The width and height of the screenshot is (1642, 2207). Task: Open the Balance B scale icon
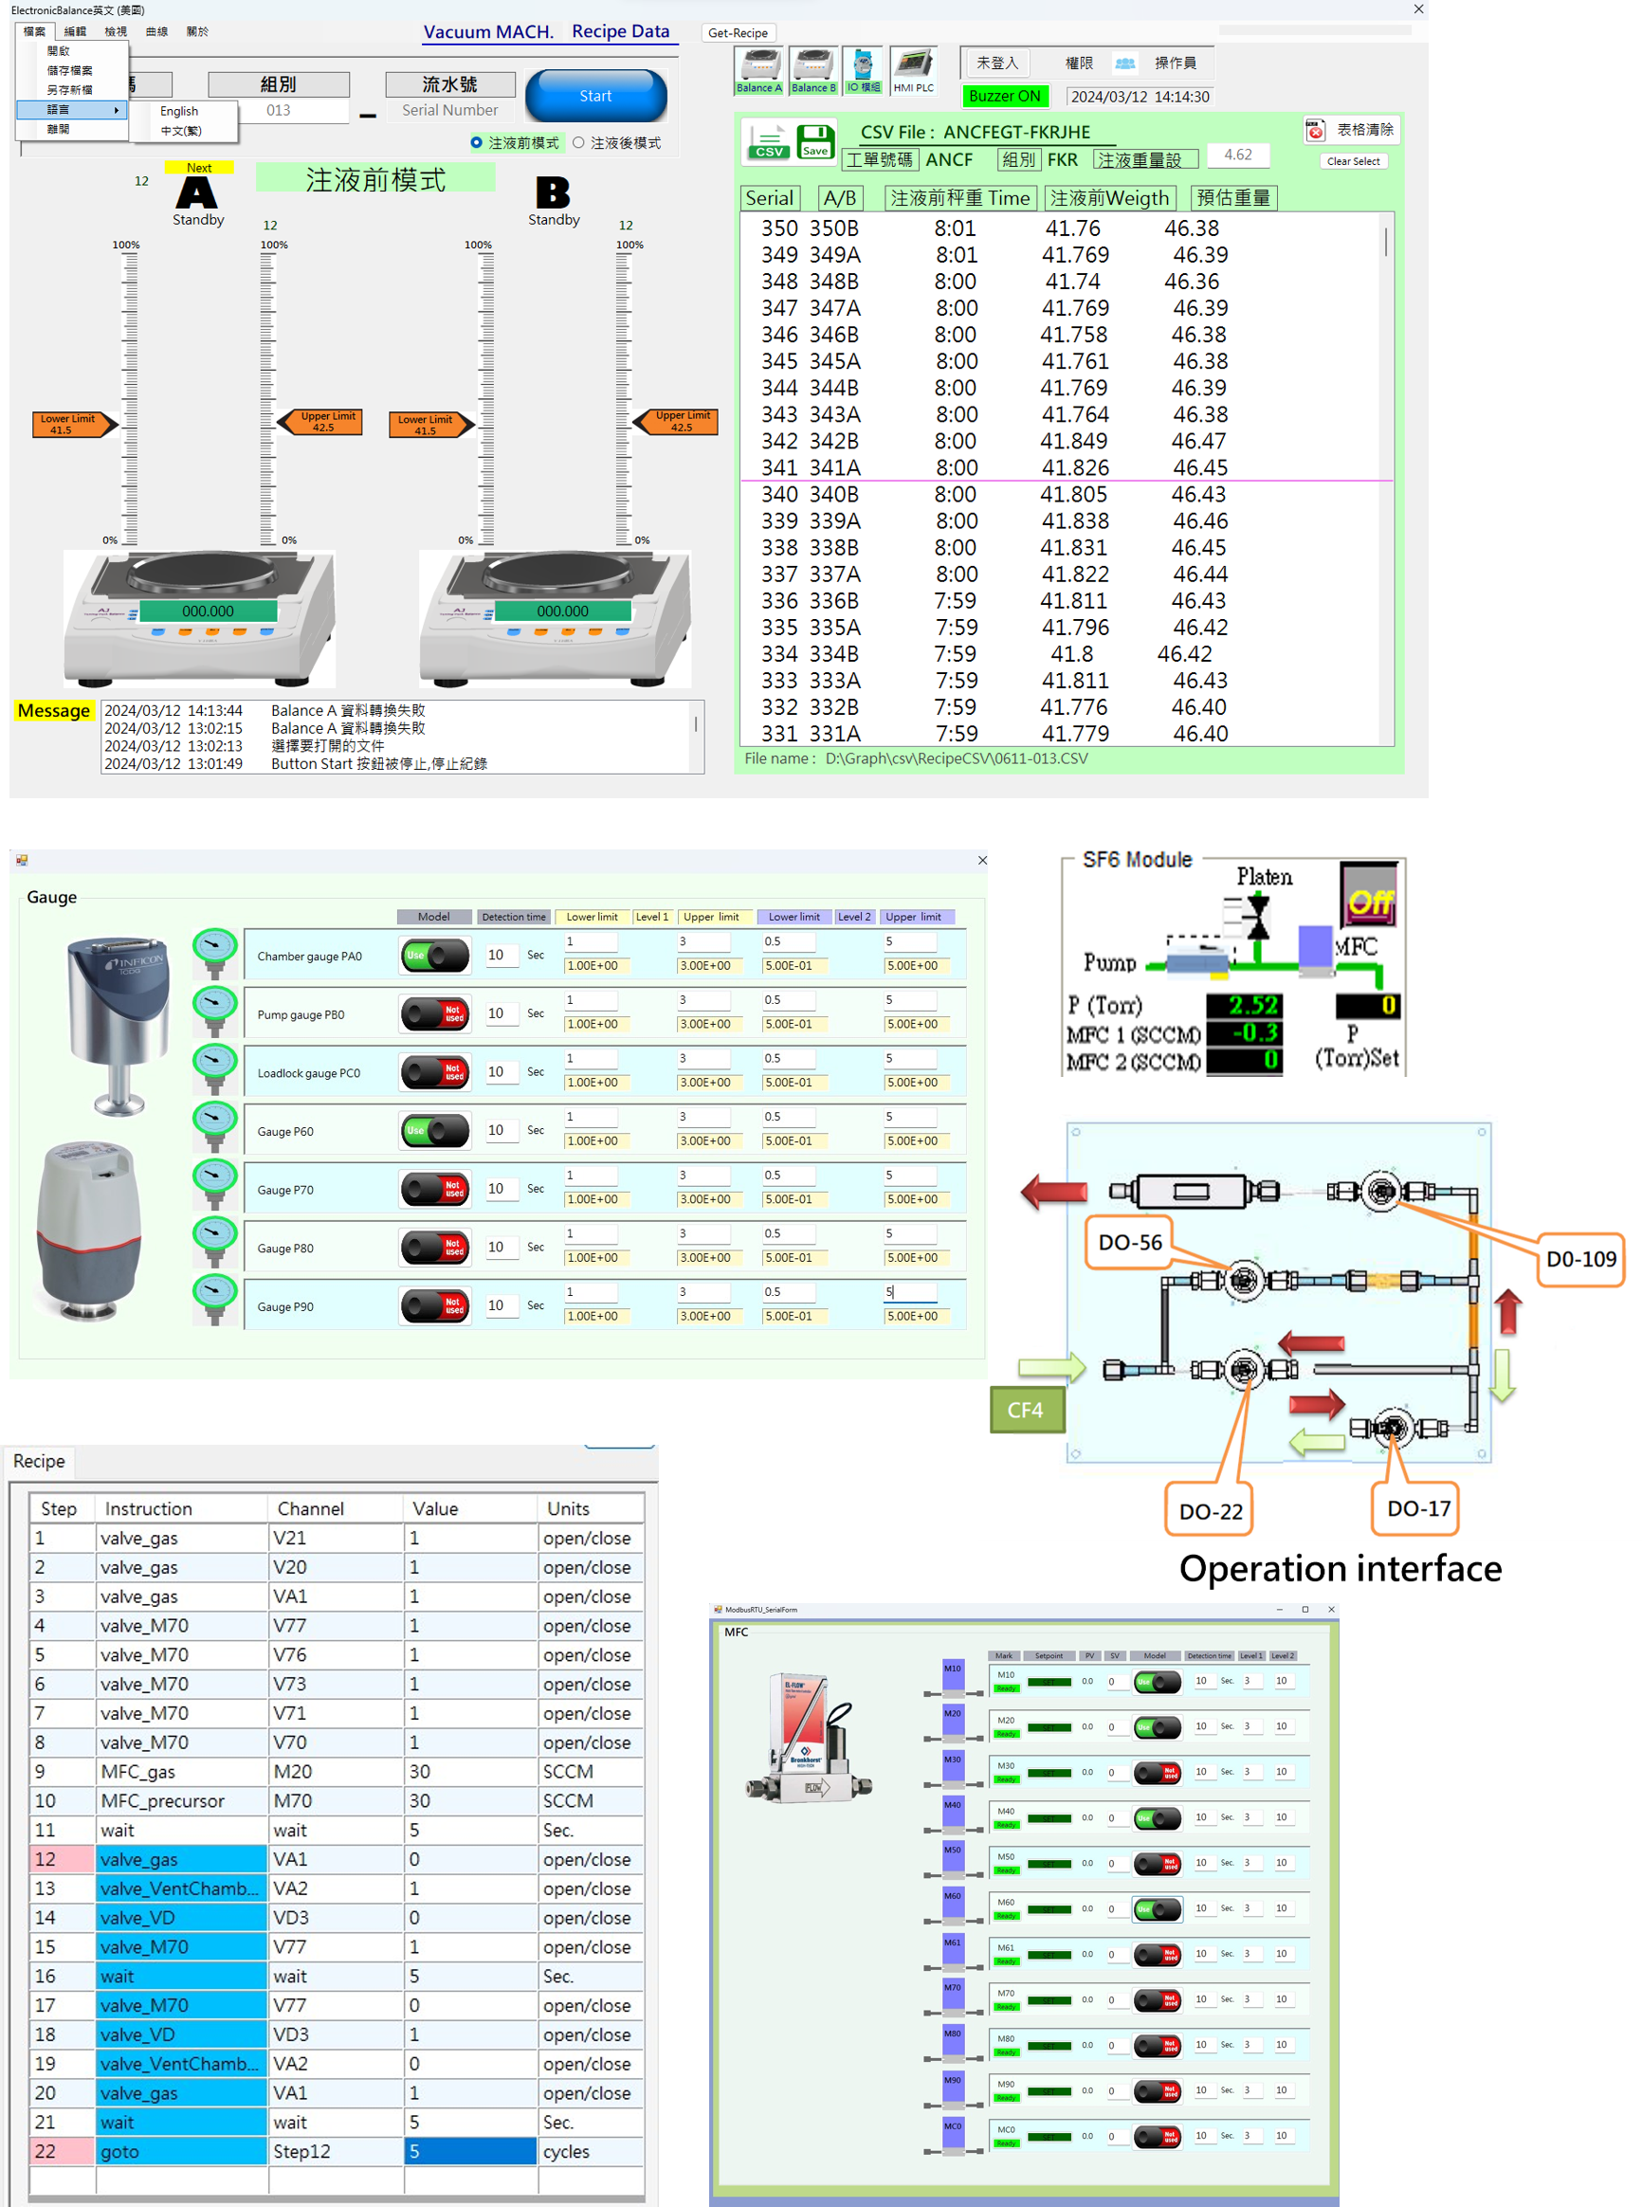coord(813,66)
